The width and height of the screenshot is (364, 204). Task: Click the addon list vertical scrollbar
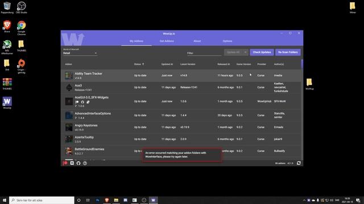[302, 64]
